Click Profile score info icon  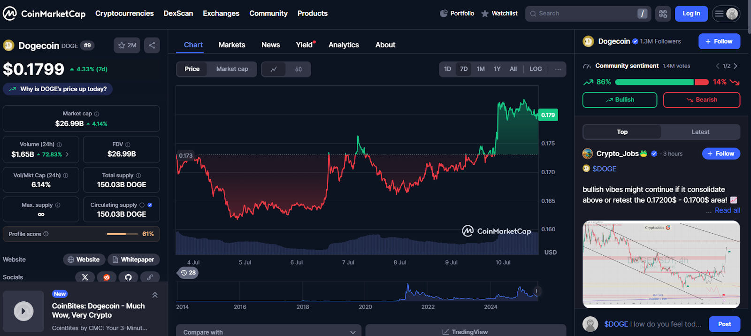(x=46, y=234)
